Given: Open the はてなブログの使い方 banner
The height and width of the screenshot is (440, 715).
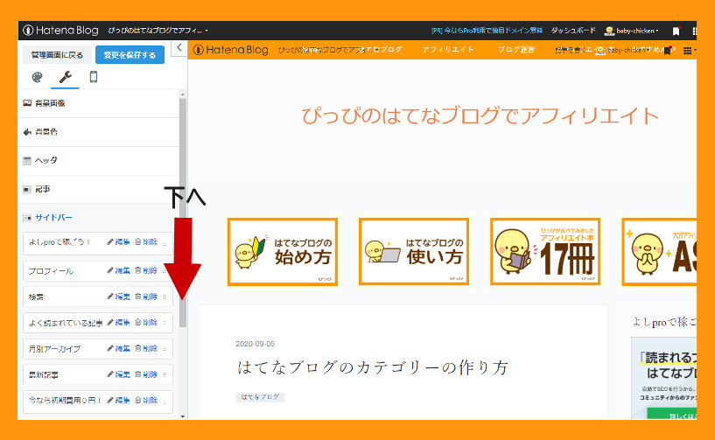Looking at the screenshot, I should point(414,252).
